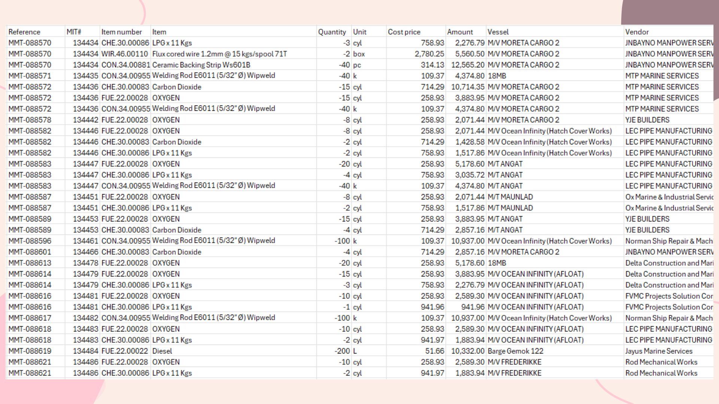The image size is (719, 404).
Task: Select the Vessel column header
Action: click(498, 32)
